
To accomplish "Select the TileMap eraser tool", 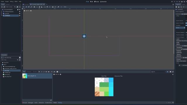I will pos(54,72).
